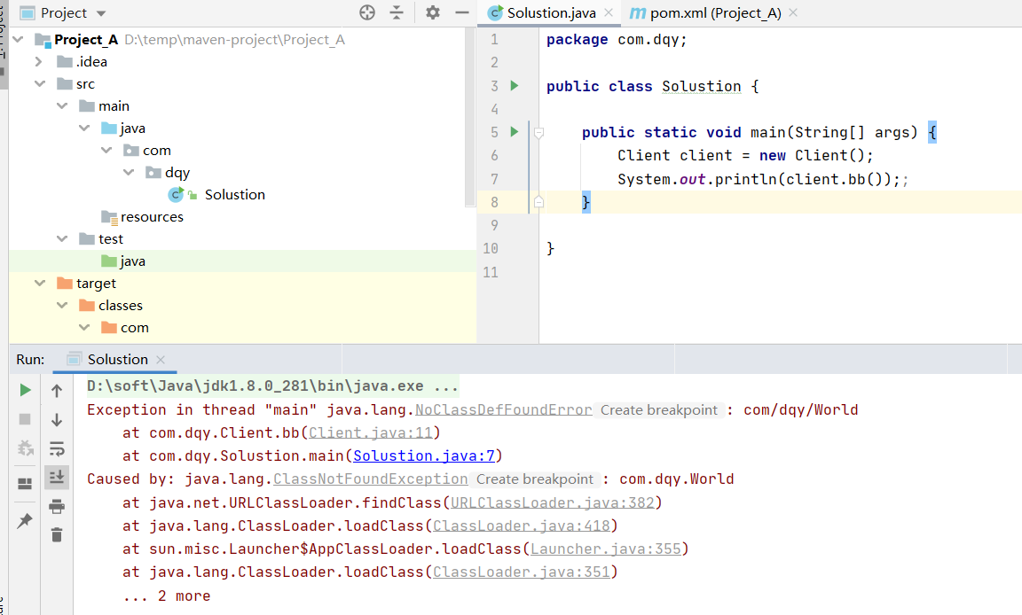Click the Project tree vertical scrollbar
This screenshot has width=1022, height=615.
pos(470,117)
